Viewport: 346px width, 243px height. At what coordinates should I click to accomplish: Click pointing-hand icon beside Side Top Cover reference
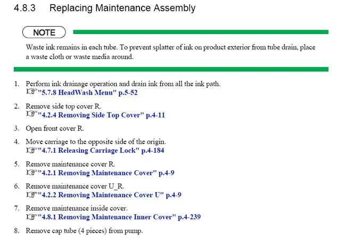(x=31, y=114)
